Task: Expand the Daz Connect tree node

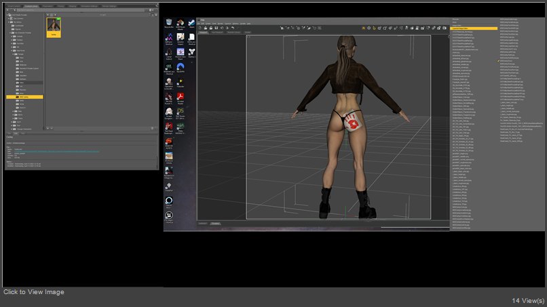Action: [8, 18]
